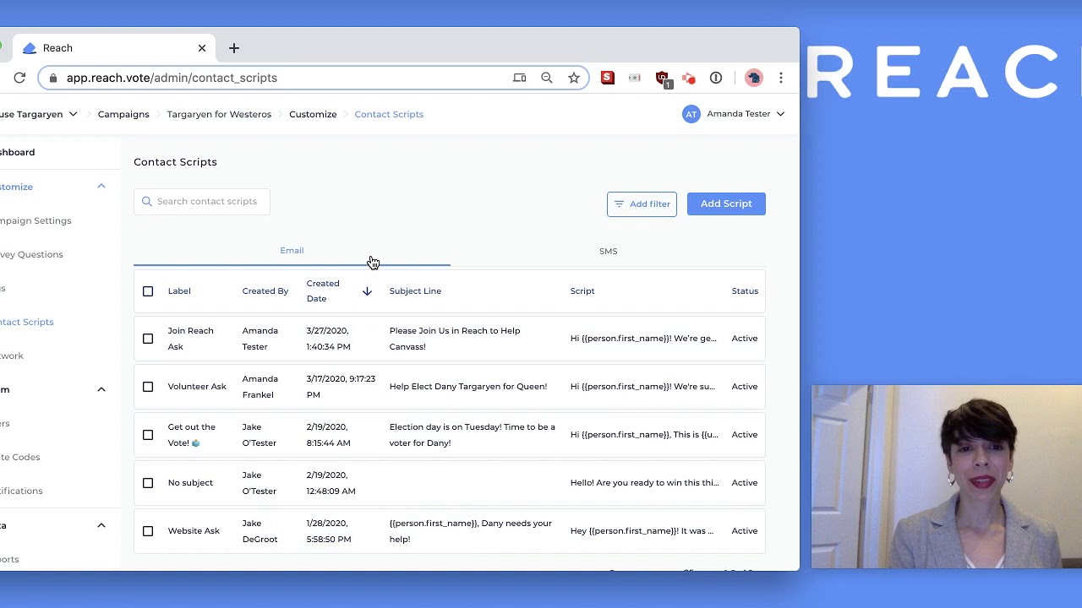Click the bookmark star in address bar
Screen dimensions: 1082x608
[574, 78]
